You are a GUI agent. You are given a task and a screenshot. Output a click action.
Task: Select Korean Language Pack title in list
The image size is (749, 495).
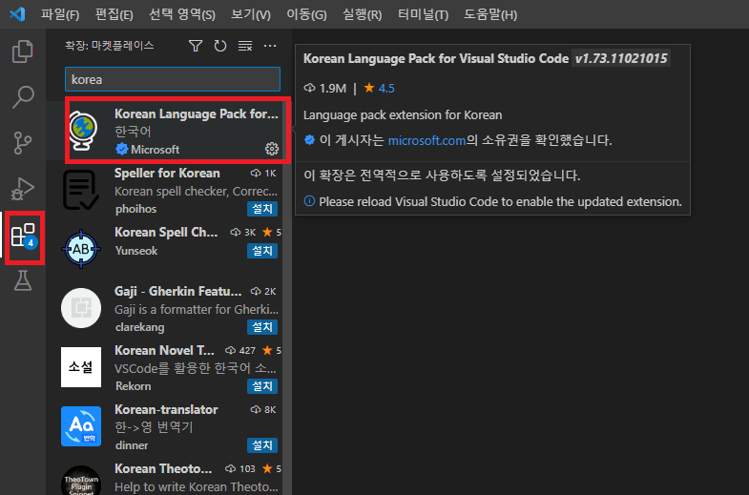[196, 113]
